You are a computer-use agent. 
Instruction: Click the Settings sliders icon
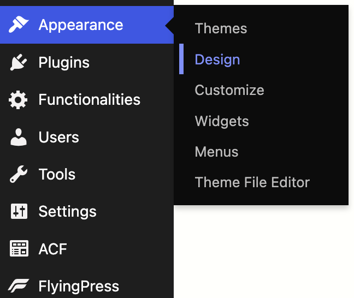[x=19, y=212]
